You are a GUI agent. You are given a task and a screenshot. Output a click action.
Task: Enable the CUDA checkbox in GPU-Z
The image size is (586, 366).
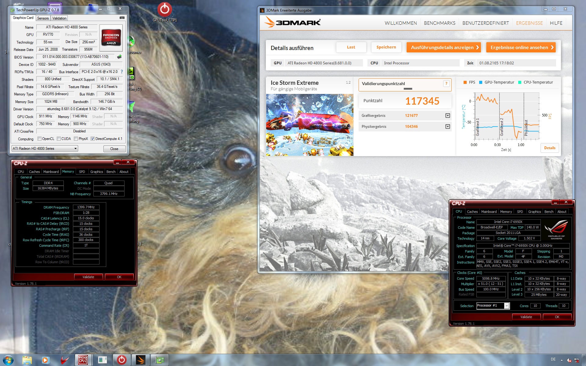coord(59,139)
